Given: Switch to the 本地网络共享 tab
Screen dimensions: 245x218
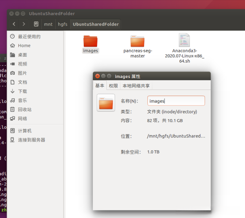Looking at the screenshot, I should pos(136,86).
